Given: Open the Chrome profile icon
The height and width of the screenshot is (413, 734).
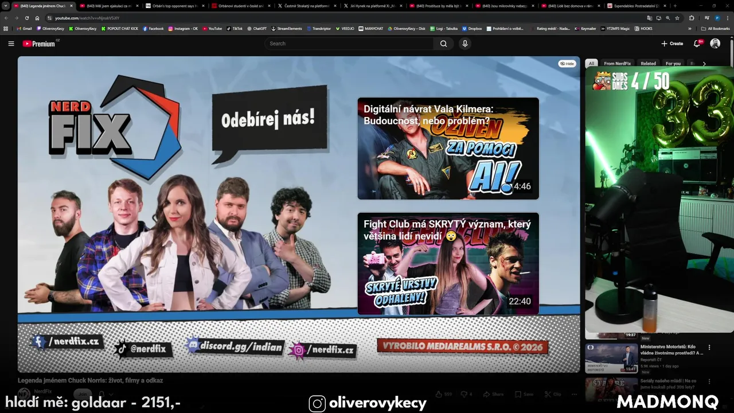Looking at the screenshot, I should [717, 18].
